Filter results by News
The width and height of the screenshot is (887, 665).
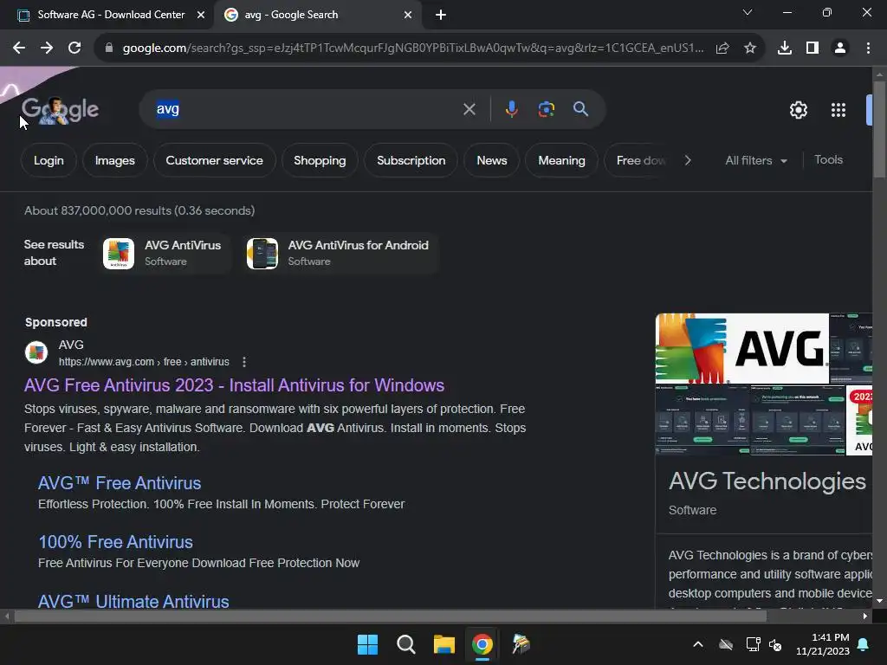pyautogui.click(x=492, y=160)
